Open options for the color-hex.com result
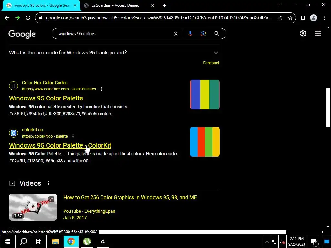The height and width of the screenshot is (248, 331). click(101, 89)
